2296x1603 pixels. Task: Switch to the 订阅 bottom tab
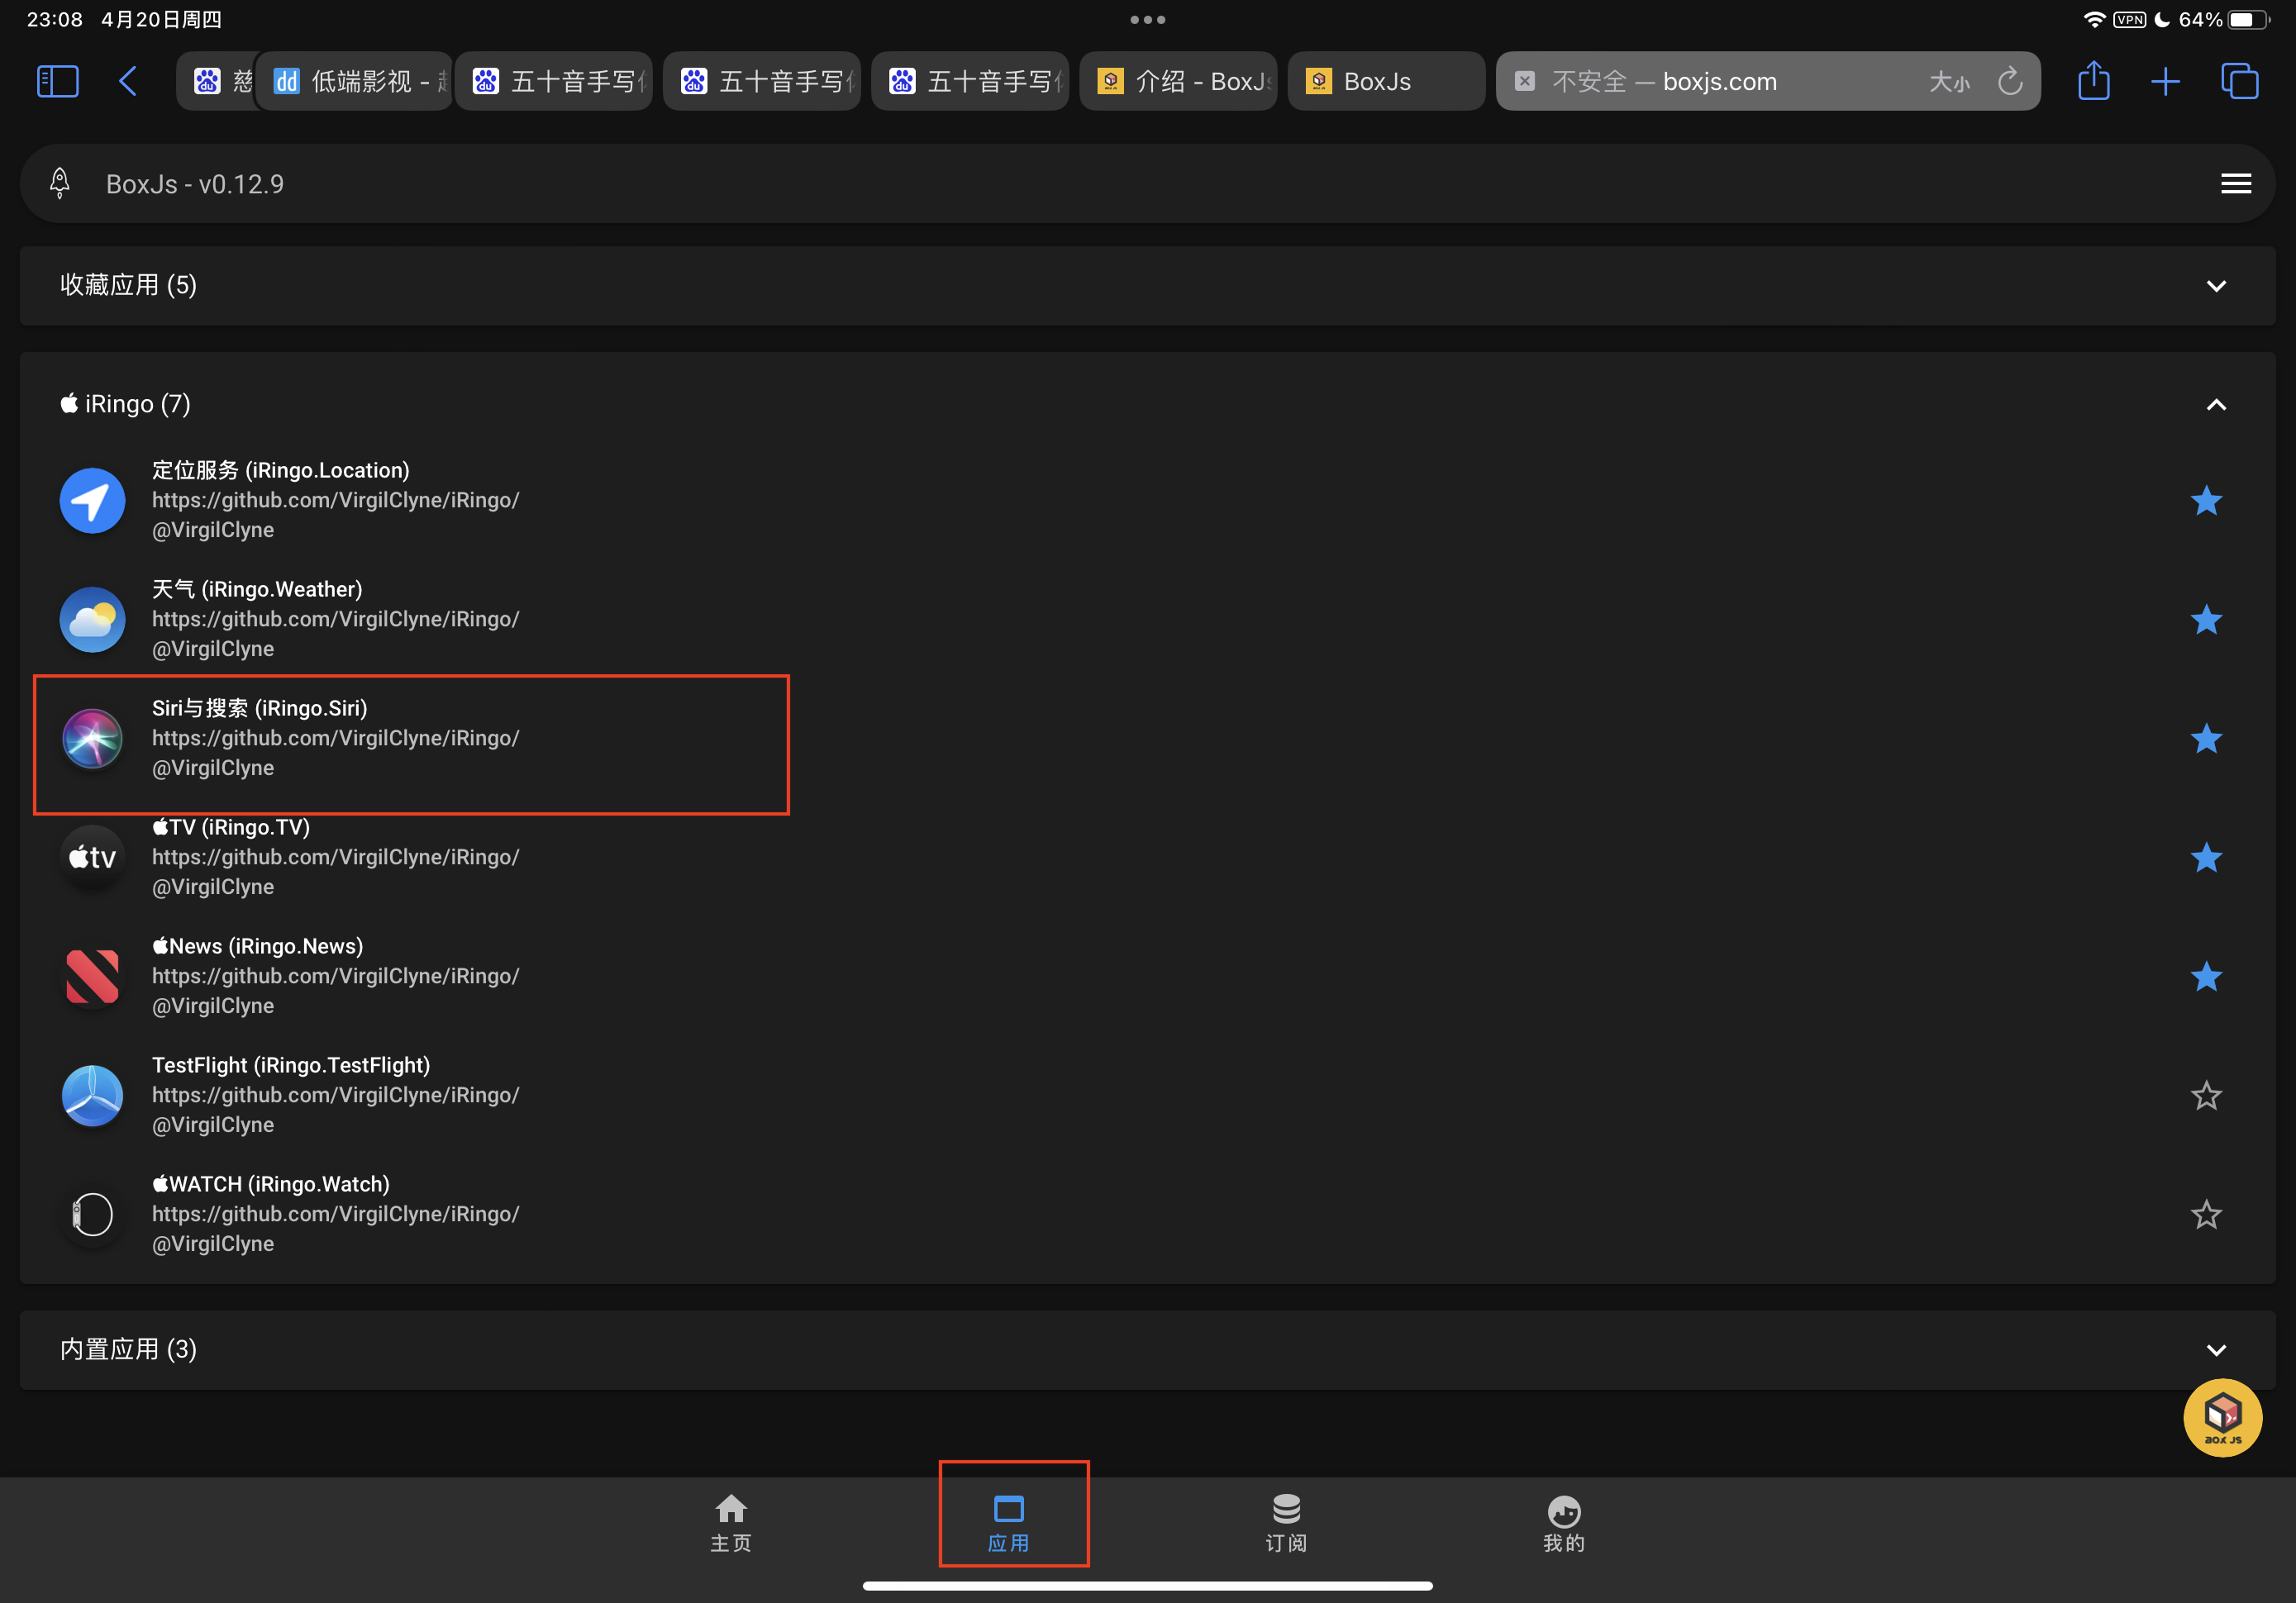(x=1285, y=1523)
